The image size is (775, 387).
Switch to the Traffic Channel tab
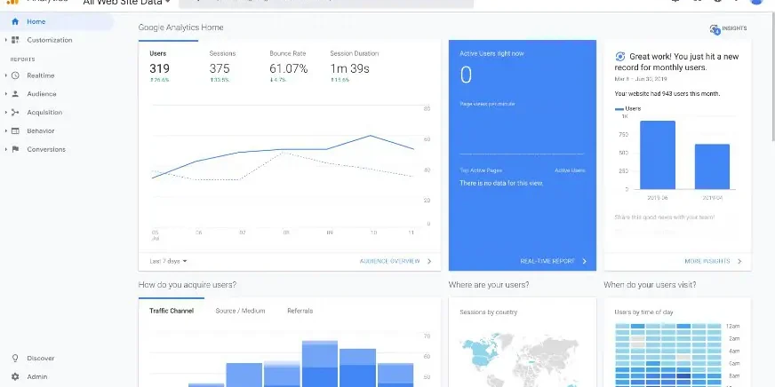pyautogui.click(x=172, y=311)
